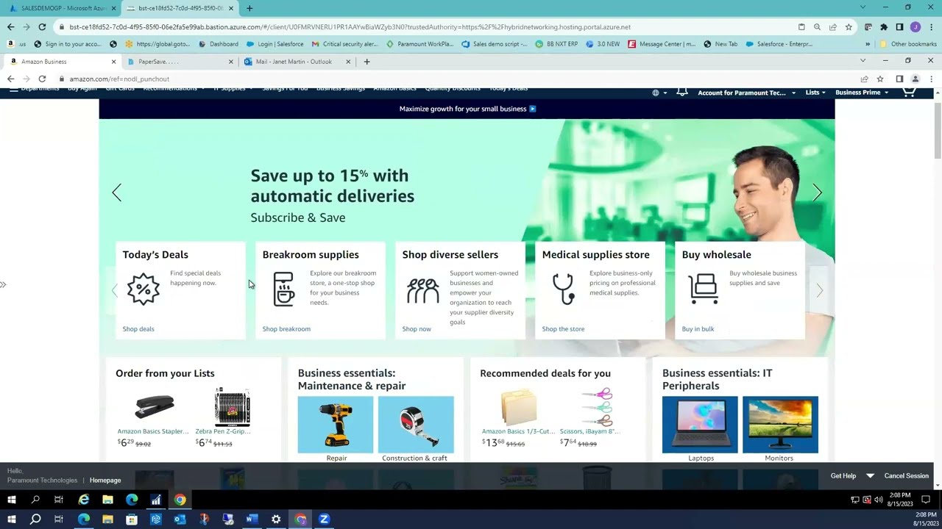
Task: Click the Breakroom supplies coffee cup icon
Action: point(283,289)
